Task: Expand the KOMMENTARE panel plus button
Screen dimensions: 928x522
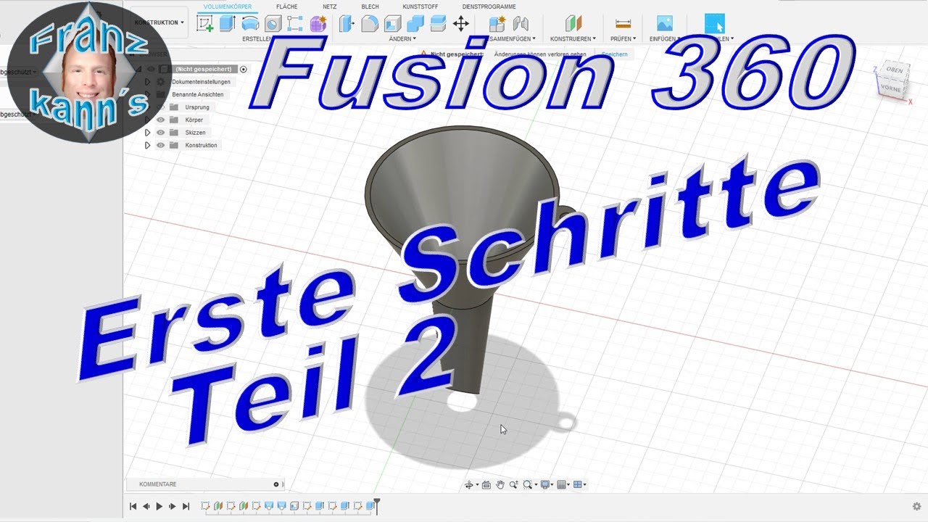Action: pos(276,484)
